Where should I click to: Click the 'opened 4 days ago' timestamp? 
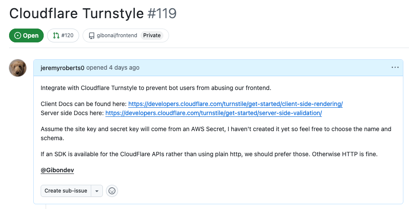[113, 68]
